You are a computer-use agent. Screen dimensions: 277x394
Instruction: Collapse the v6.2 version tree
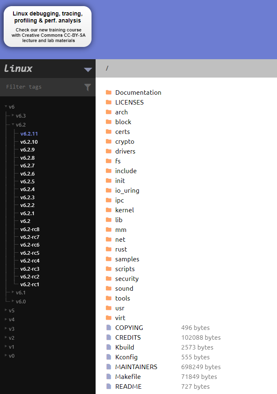click(13, 125)
